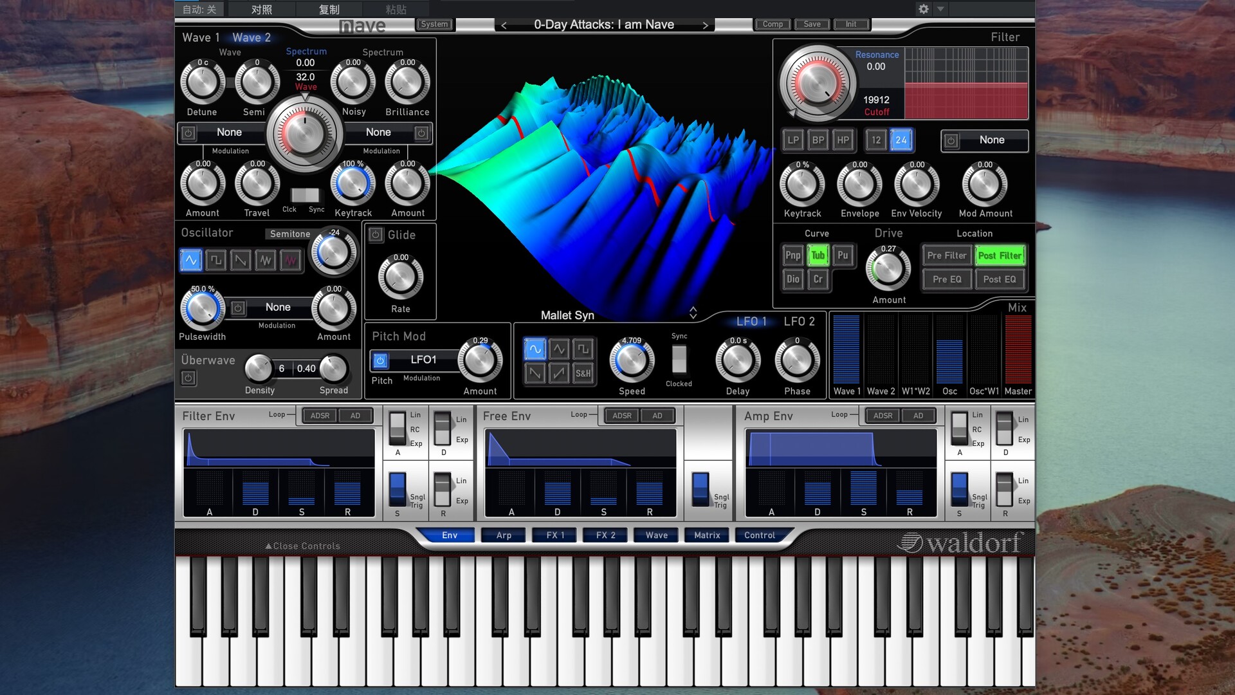Select LFO 1 rising ramp shape
This screenshot has height=695, width=1235.
tap(559, 373)
